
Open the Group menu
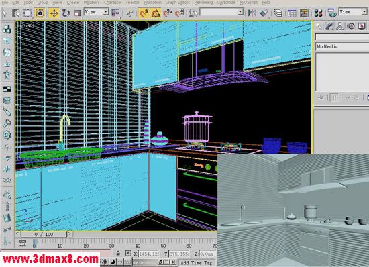[42, 3]
